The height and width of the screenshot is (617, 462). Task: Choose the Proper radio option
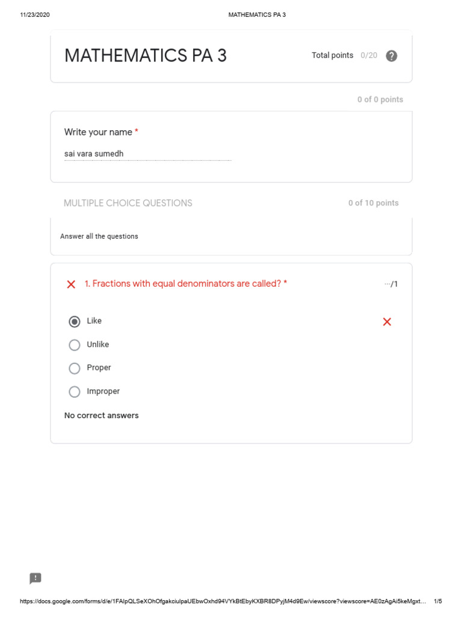75,368
